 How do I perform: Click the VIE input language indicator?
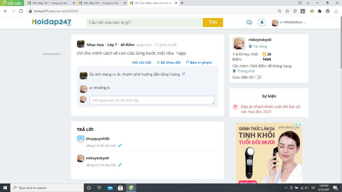click(313, 188)
